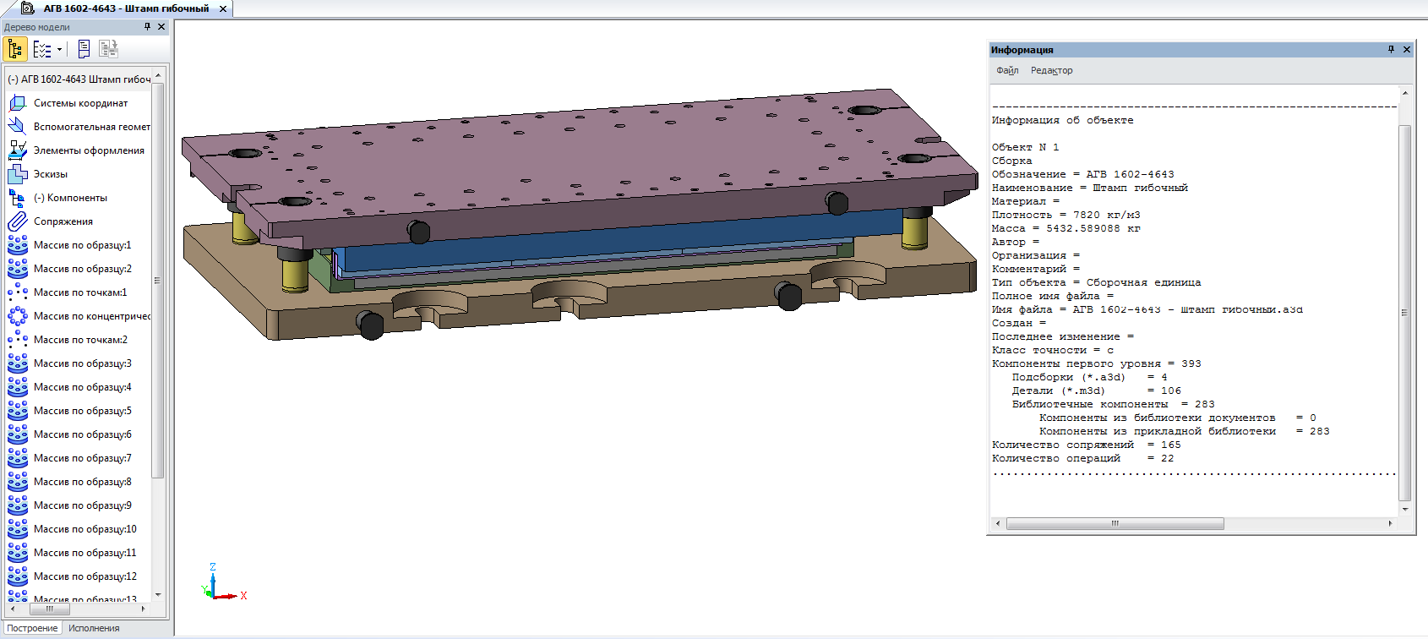Open the Редактор menu in Информация window

pyautogui.click(x=1051, y=70)
